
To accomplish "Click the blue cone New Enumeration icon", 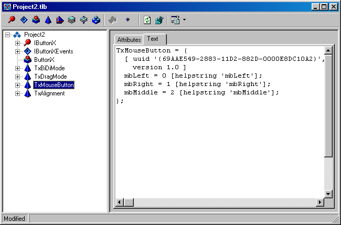I will point(48,20).
